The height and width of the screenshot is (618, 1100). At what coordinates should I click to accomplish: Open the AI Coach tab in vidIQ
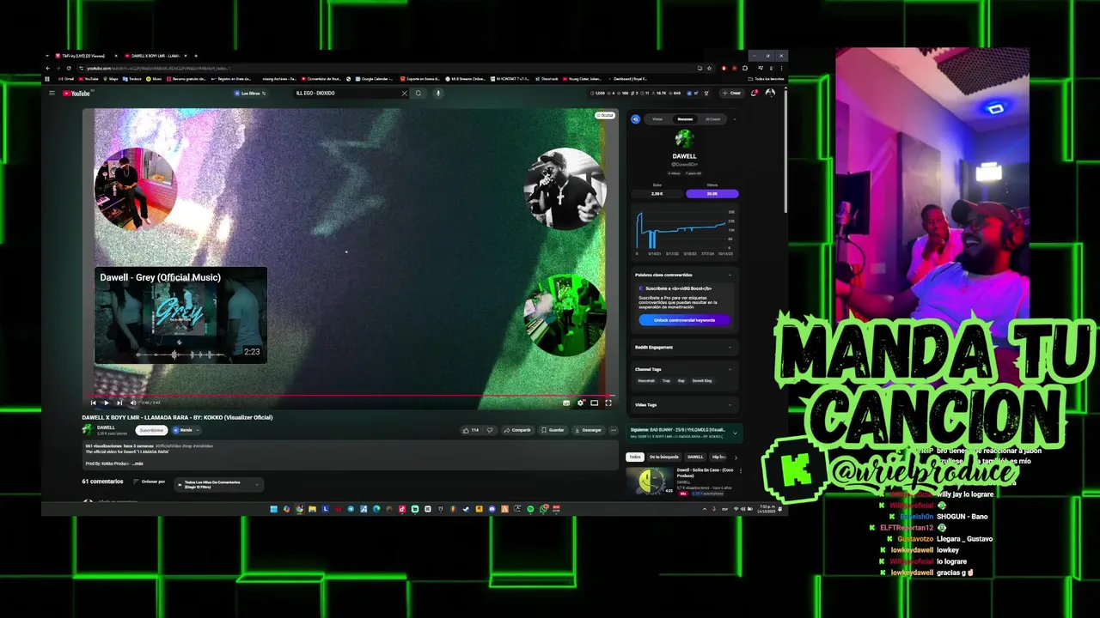[713, 119]
